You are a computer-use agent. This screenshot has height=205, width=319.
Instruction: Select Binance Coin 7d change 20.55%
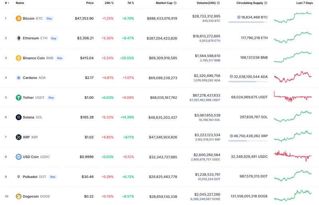[x=127, y=58]
